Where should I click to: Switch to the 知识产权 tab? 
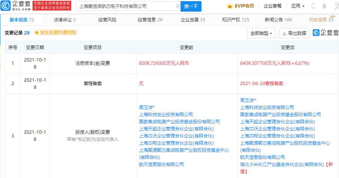click(236, 20)
